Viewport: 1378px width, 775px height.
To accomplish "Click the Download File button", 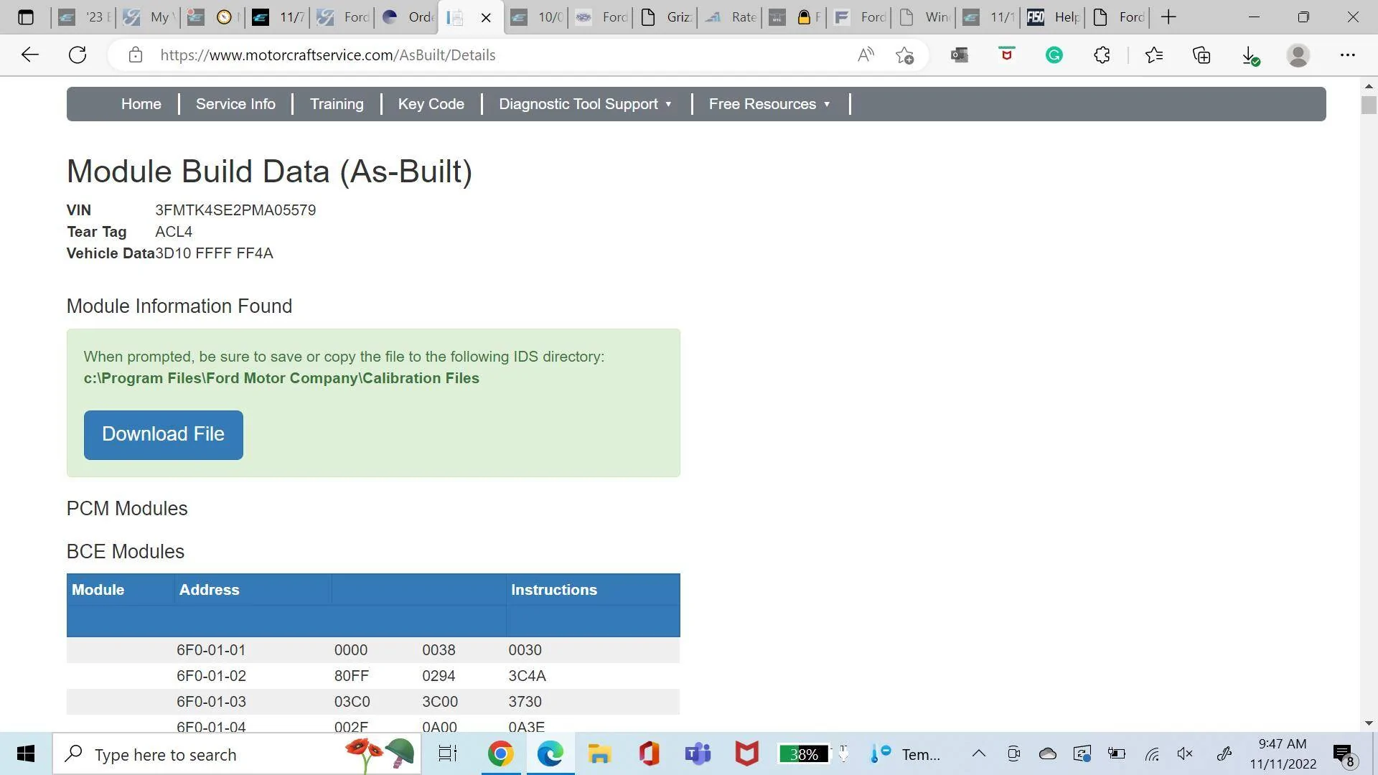I will (164, 435).
